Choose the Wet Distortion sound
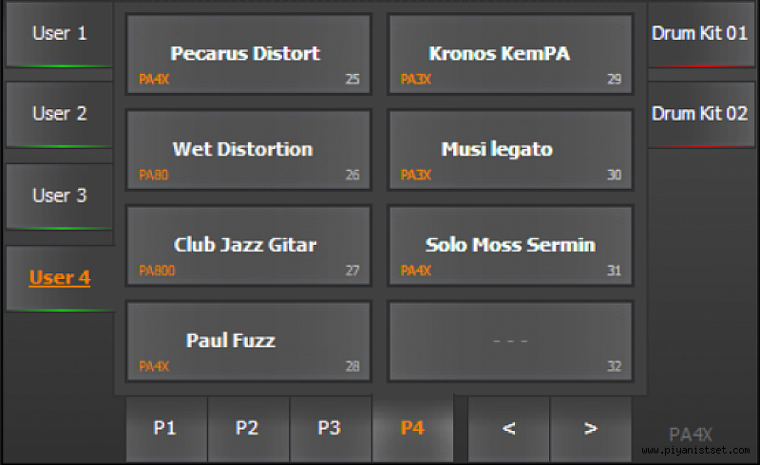Viewport: 760px width, 465px height. point(248,150)
